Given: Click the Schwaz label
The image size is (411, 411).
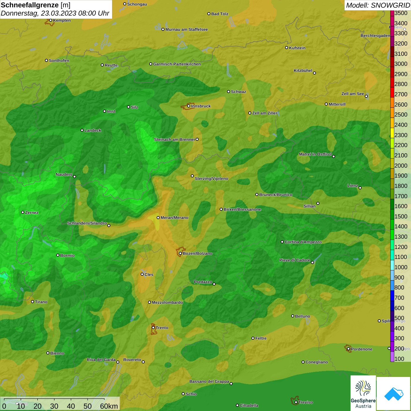Looking at the screenshot, I should [238, 92].
